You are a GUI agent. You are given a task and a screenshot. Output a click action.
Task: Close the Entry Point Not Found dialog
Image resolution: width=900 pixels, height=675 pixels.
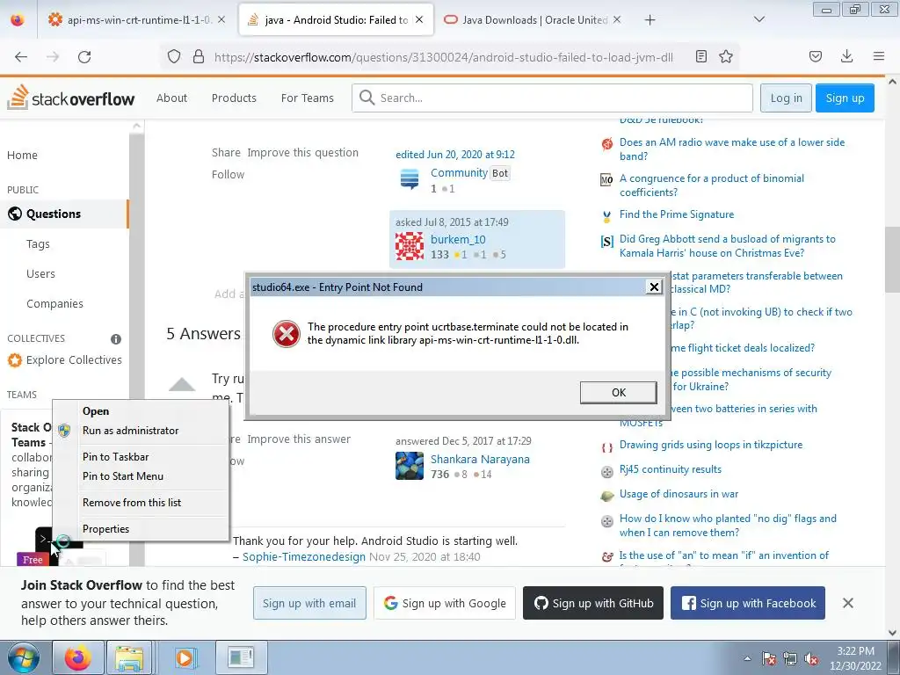point(654,287)
